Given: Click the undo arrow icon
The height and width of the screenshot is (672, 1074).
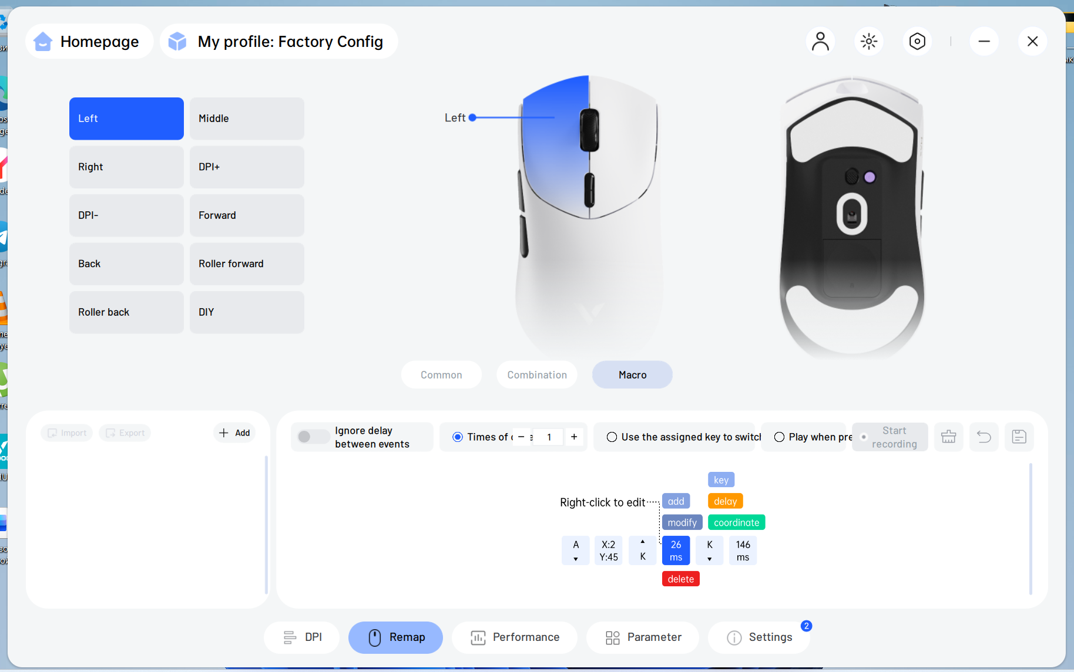Looking at the screenshot, I should pyautogui.click(x=984, y=437).
